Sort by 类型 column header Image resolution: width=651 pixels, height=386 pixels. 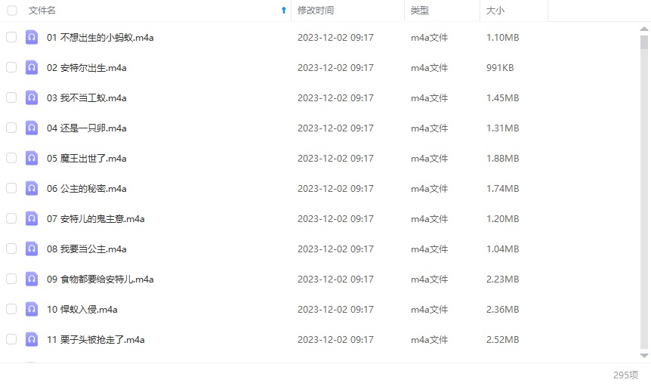point(420,11)
